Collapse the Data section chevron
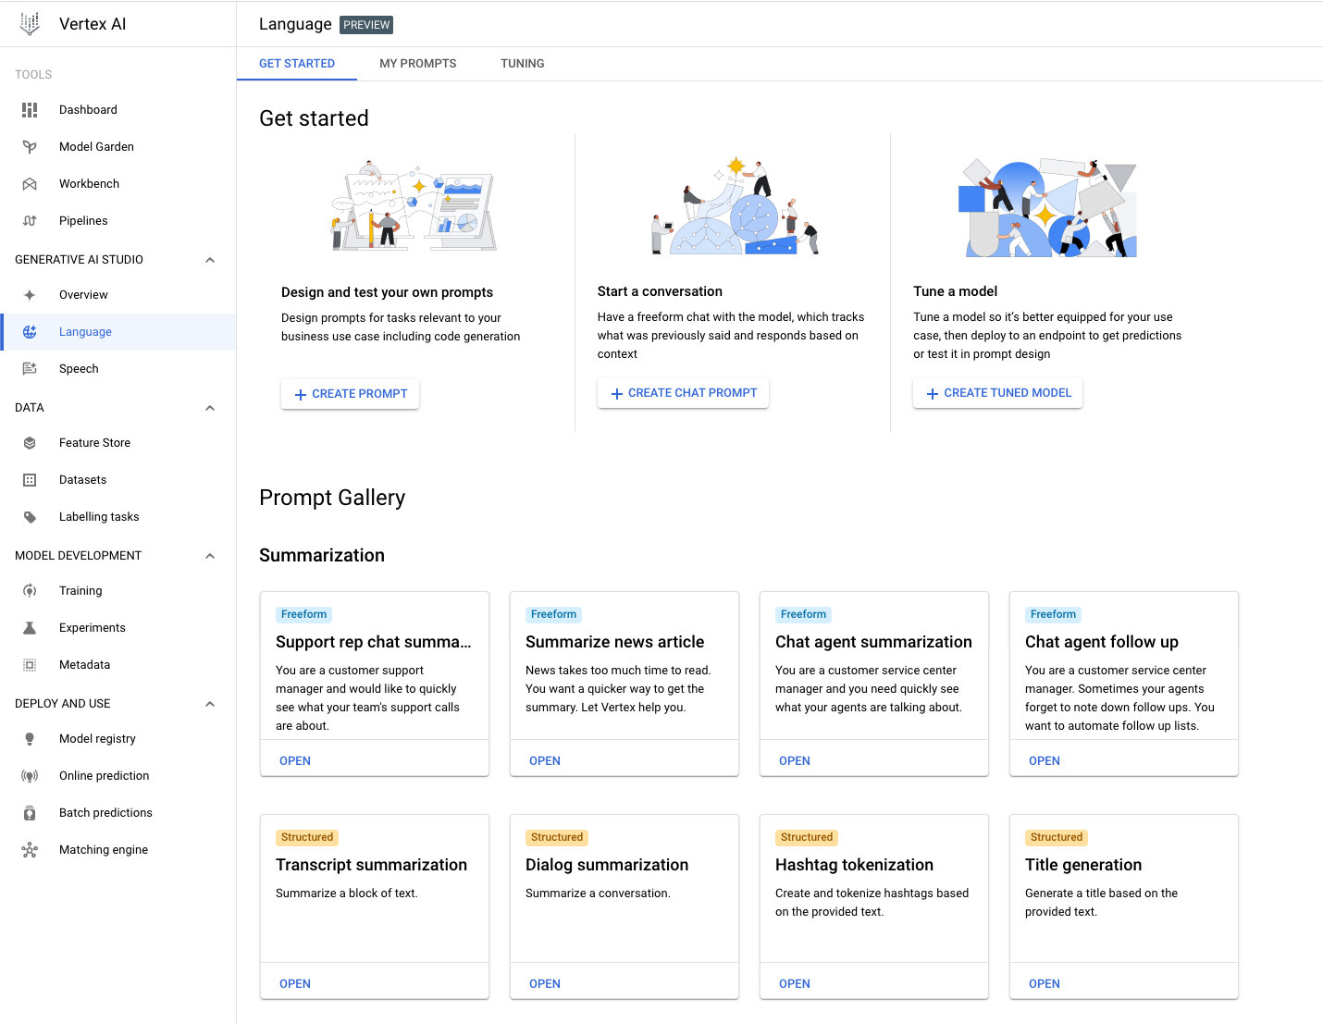 [210, 408]
